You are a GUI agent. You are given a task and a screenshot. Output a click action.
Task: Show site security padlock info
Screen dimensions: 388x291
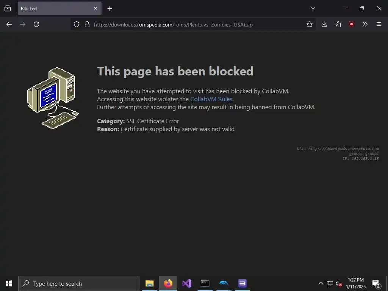[x=87, y=24]
